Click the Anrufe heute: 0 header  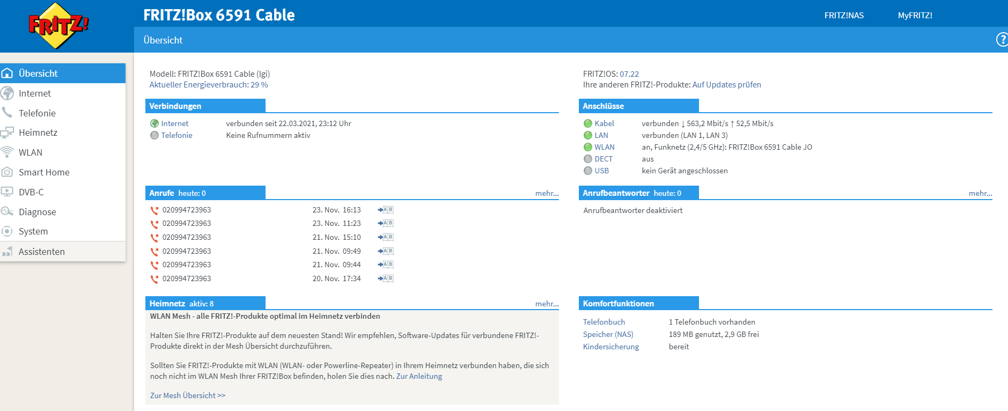[x=205, y=193]
